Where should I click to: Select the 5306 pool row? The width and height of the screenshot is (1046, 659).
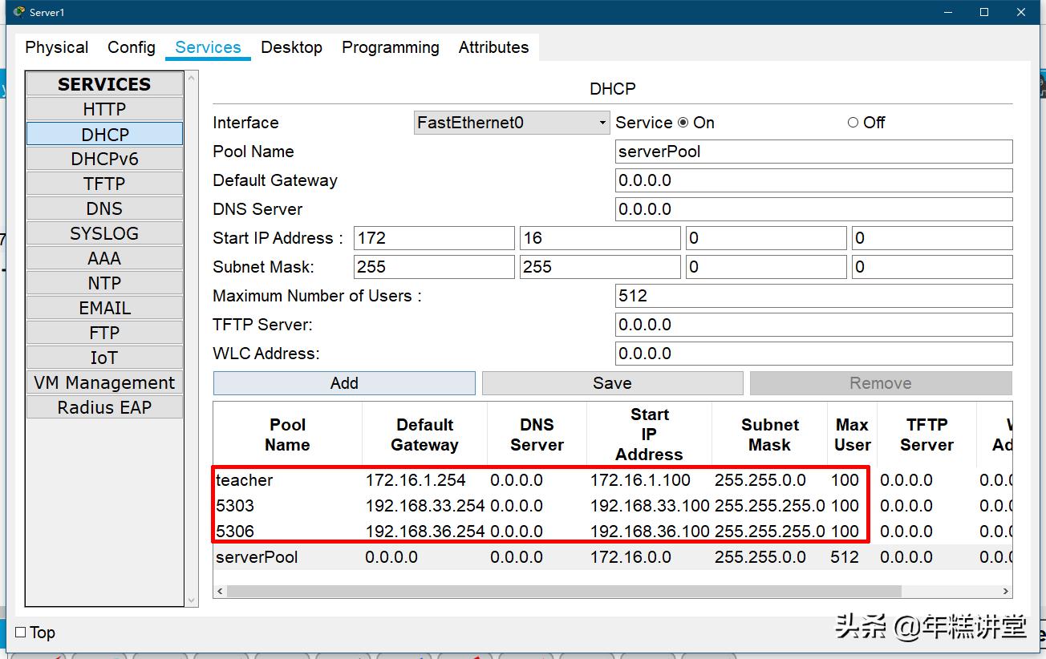pos(613,532)
